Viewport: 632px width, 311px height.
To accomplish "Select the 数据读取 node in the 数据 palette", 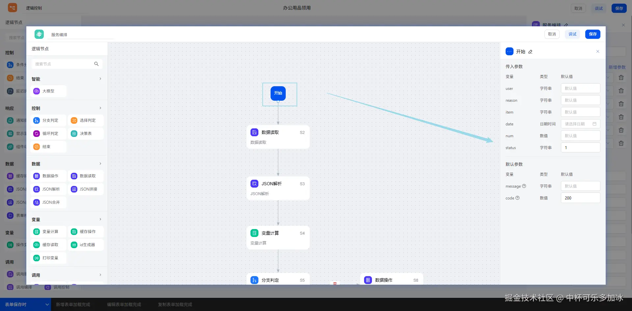I will (86, 176).
